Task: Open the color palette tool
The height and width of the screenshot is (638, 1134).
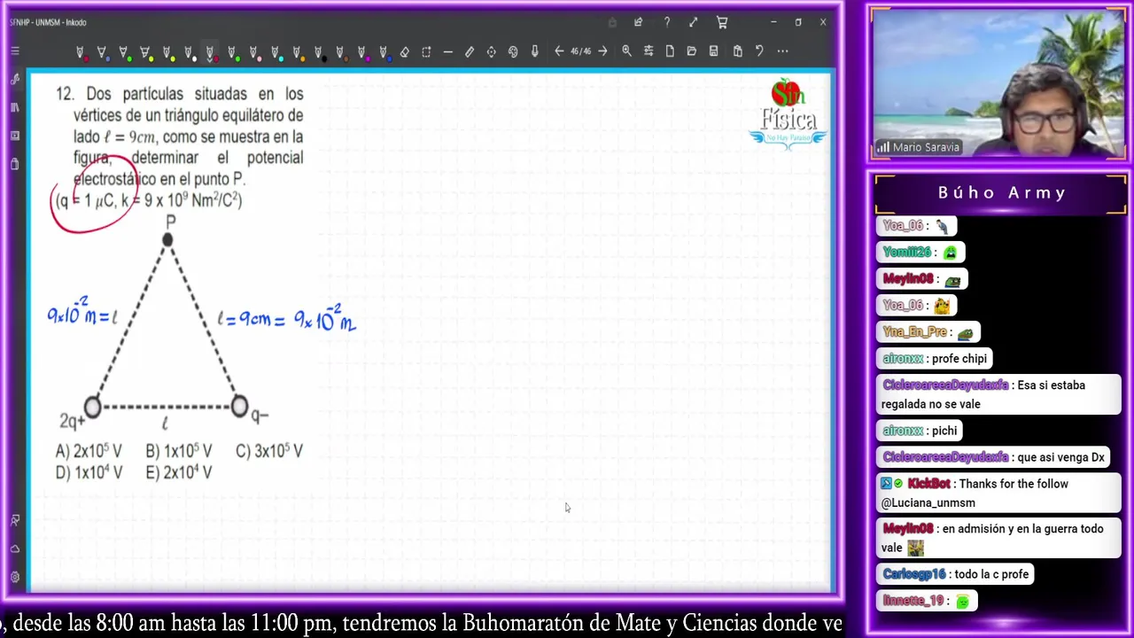Action: pos(513,52)
